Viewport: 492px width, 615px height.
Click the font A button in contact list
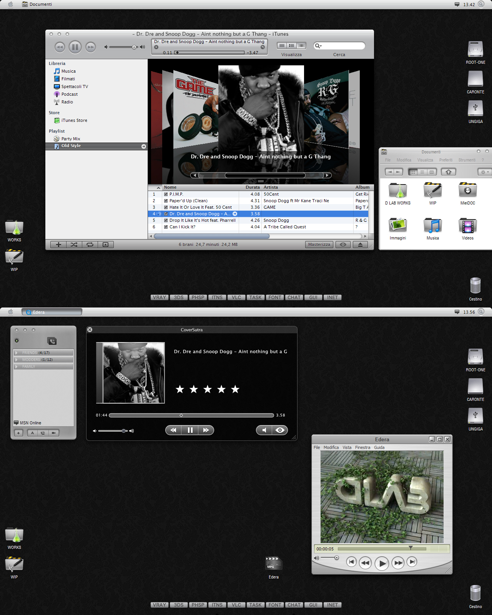(32, 433)
